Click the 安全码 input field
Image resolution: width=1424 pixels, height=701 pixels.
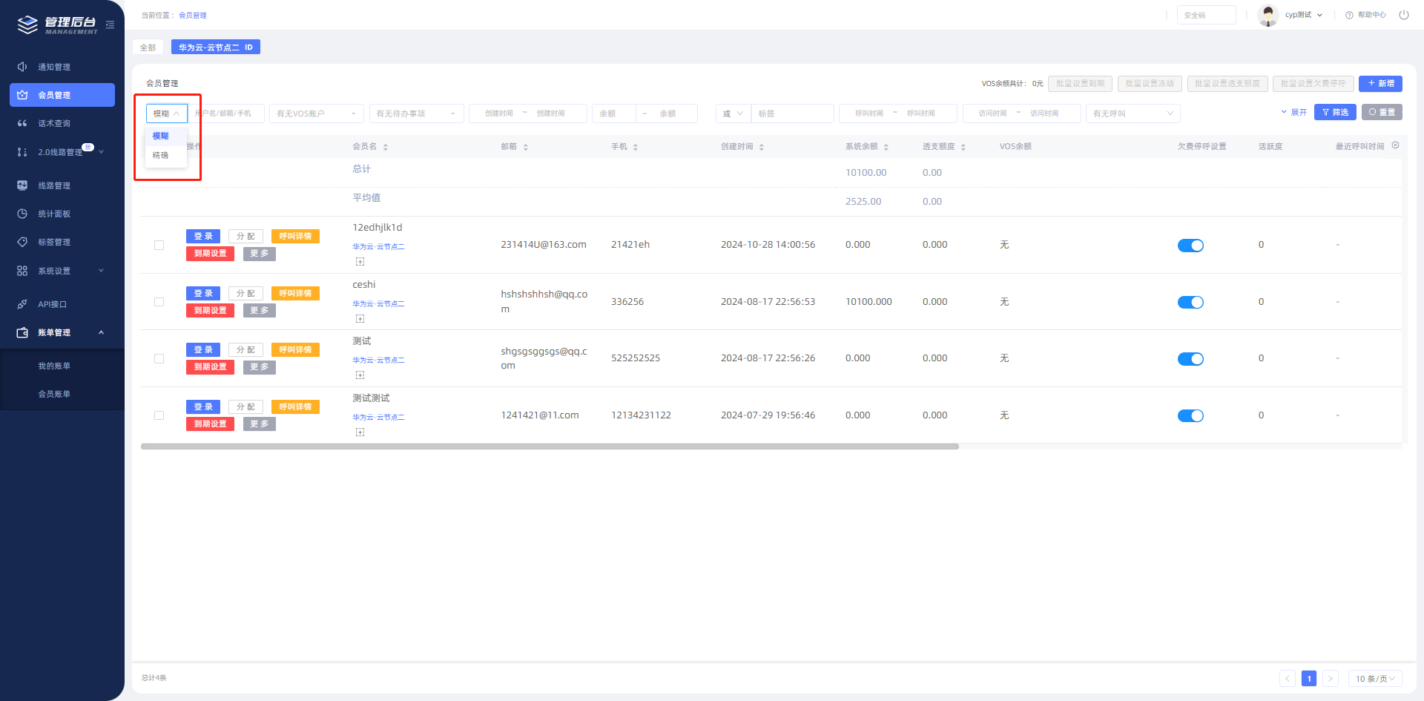point(1207,15)
